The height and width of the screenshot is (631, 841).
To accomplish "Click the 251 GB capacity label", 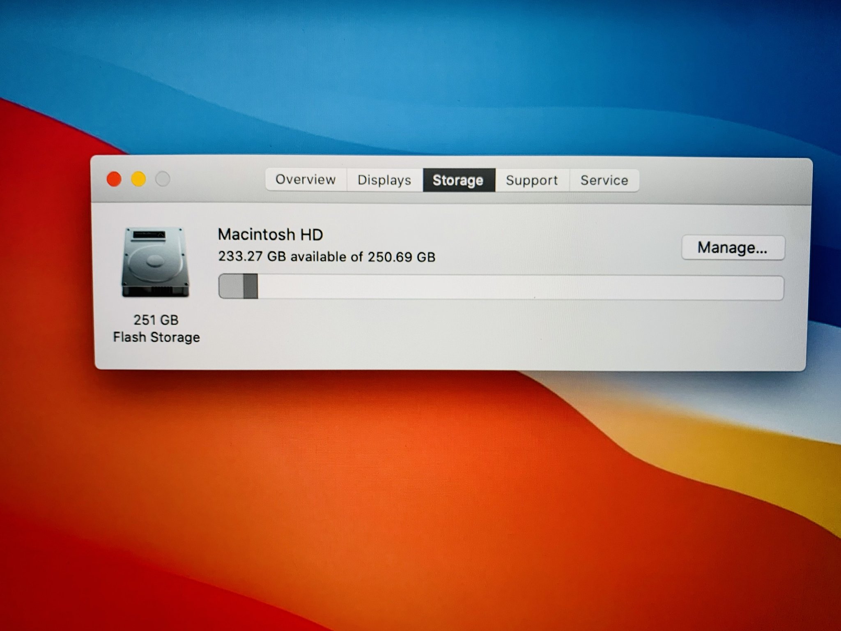I will tap(156, 320).
